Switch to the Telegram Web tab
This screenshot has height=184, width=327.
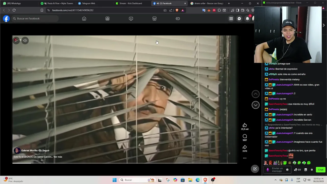(x=95, y=3)
